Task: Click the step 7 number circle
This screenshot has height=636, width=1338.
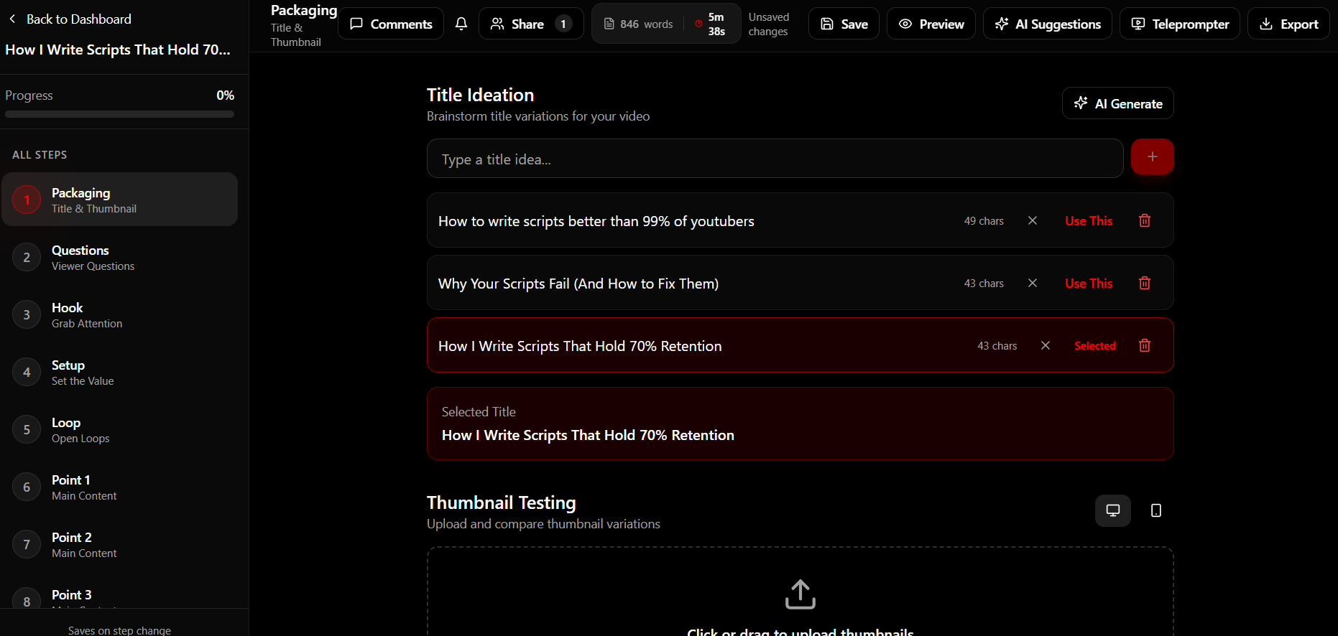Action: click(x=27, y=544)
